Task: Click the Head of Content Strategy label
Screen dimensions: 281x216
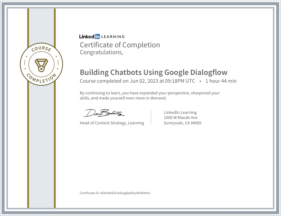Action: [x=112, y=123]
